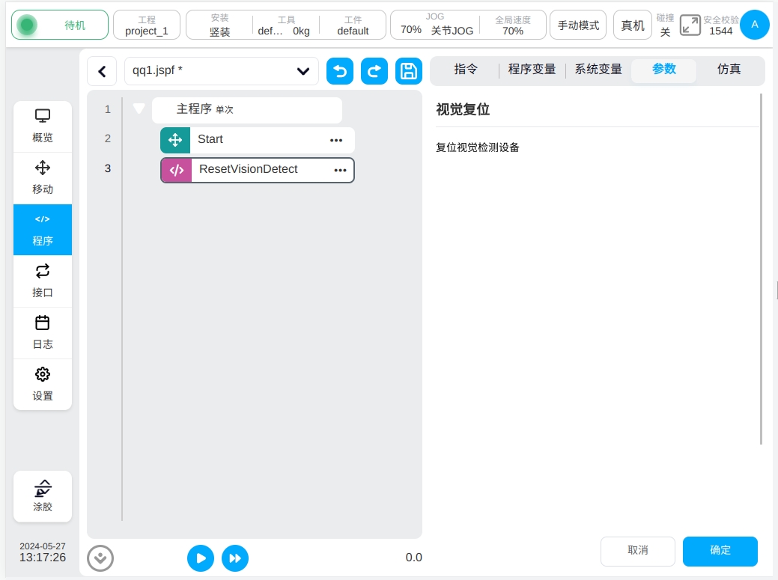Switch to the 指令 tab
778x580 pixels.
click(466, 70)
